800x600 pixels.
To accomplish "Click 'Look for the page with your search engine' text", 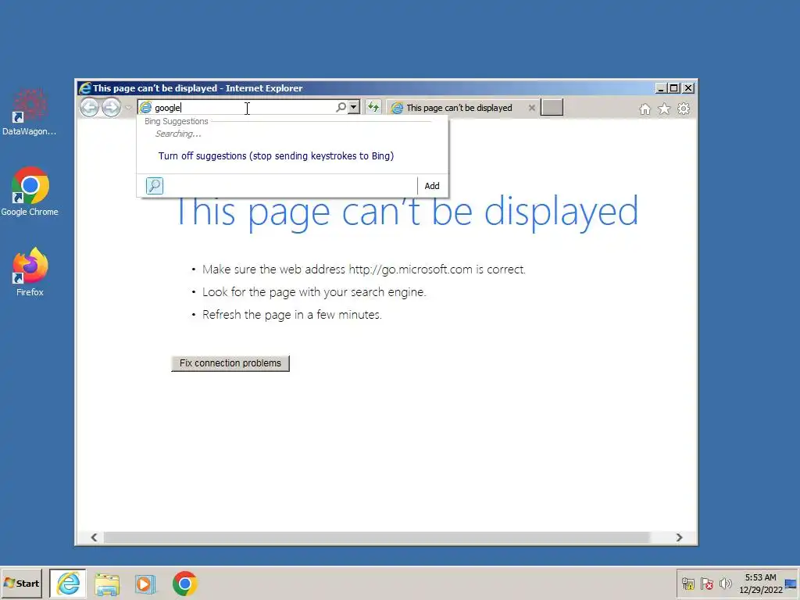I will coord(314,292).
